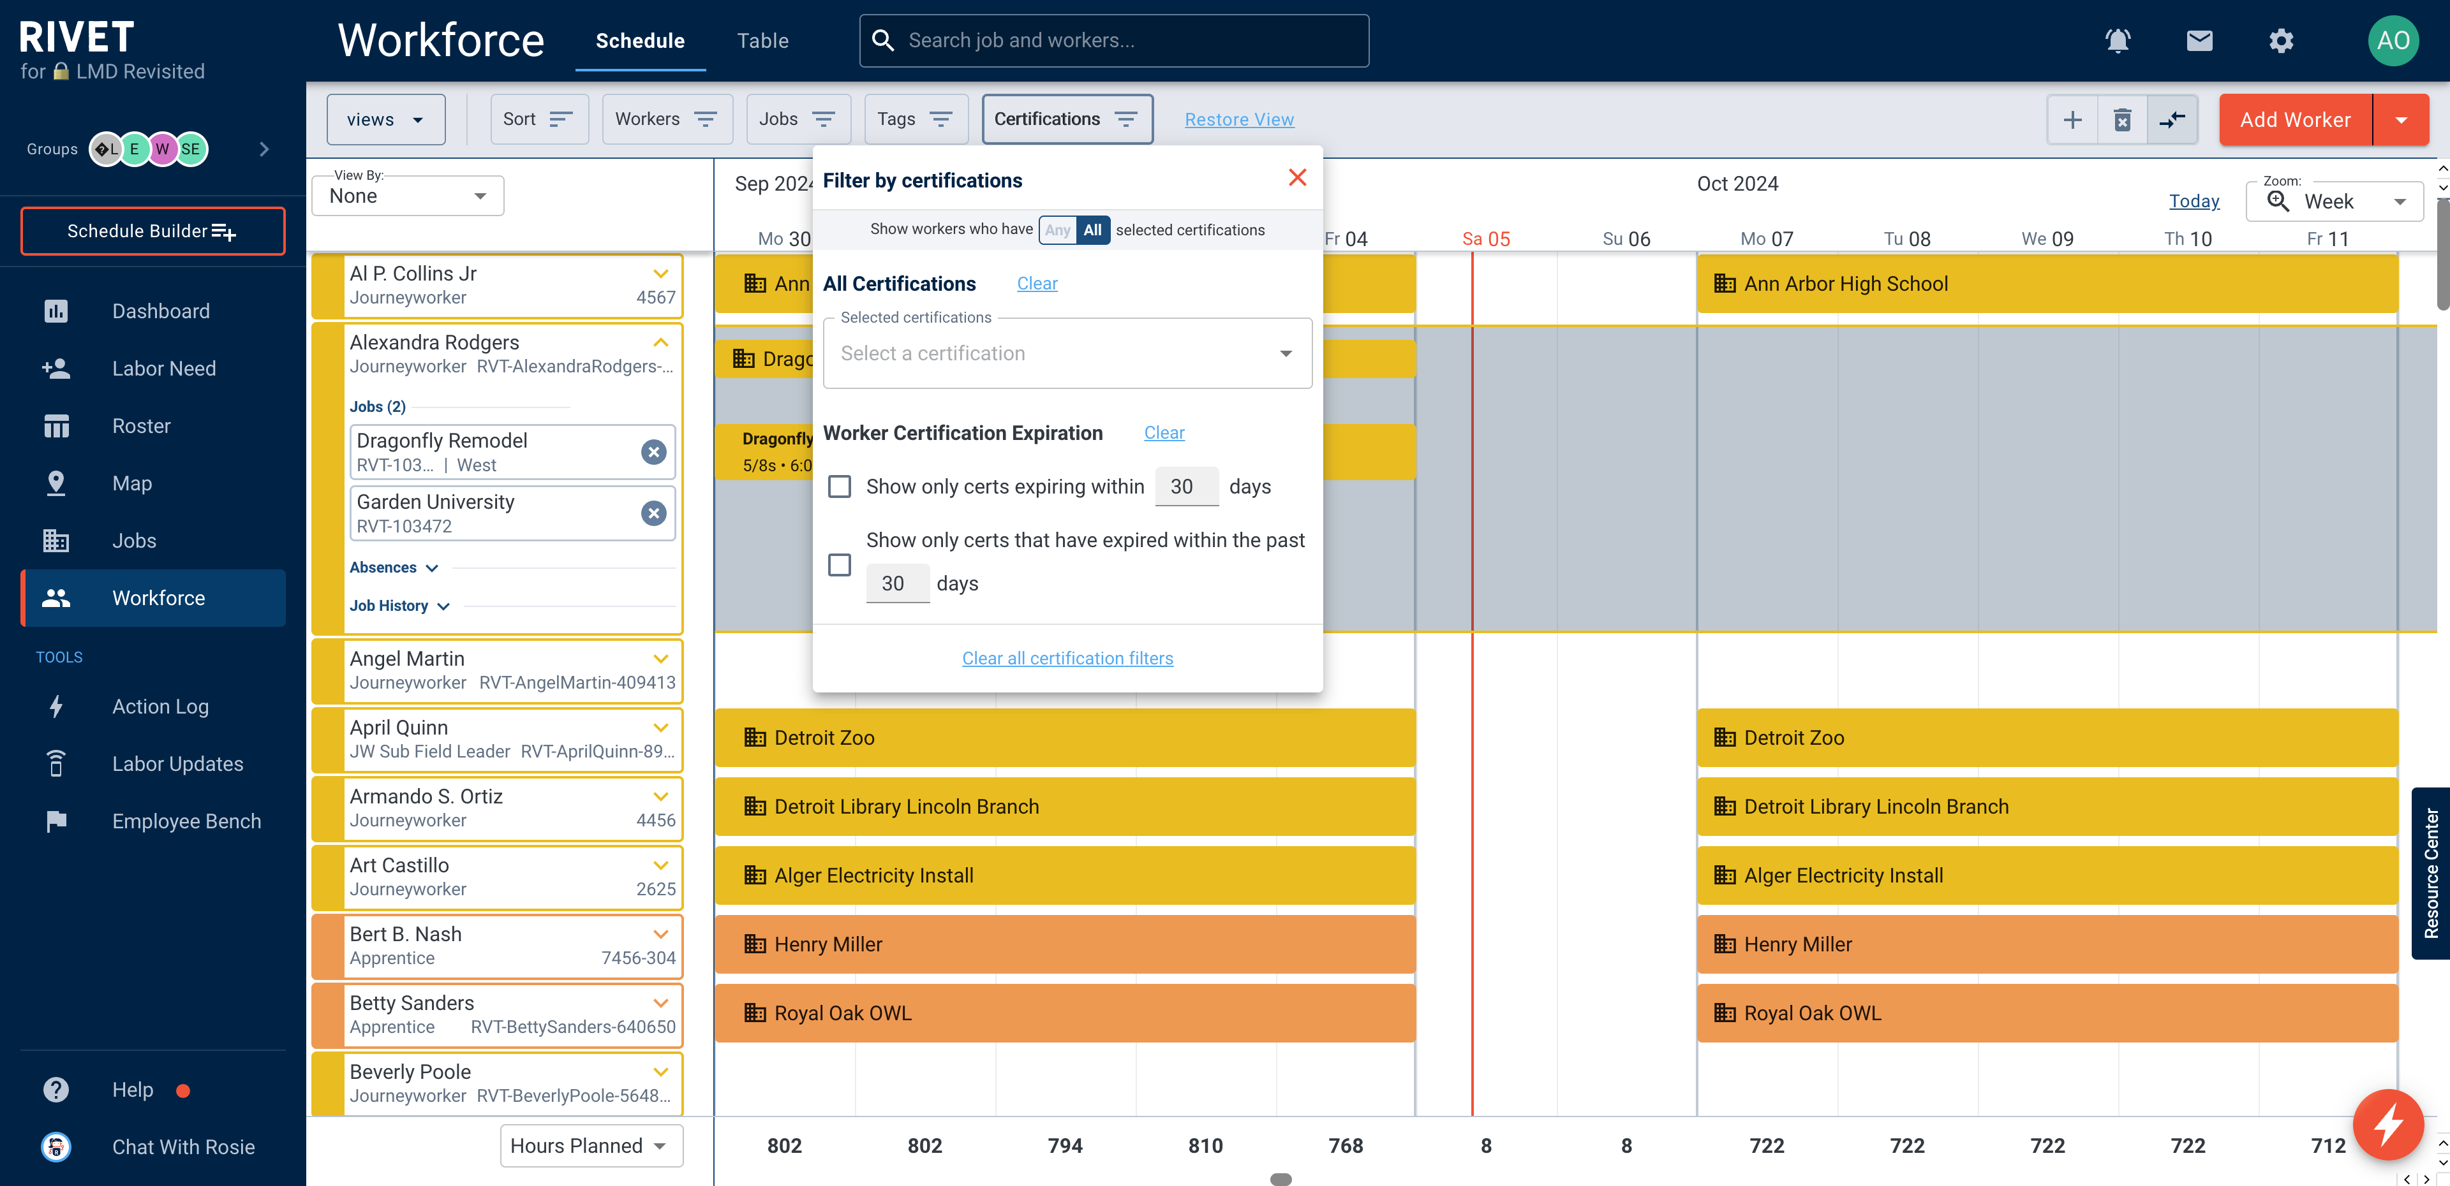Click the search job and workers field
Viewport: 2450px width, 1186px height.
pyautogui.click(x=1115, y=41)
